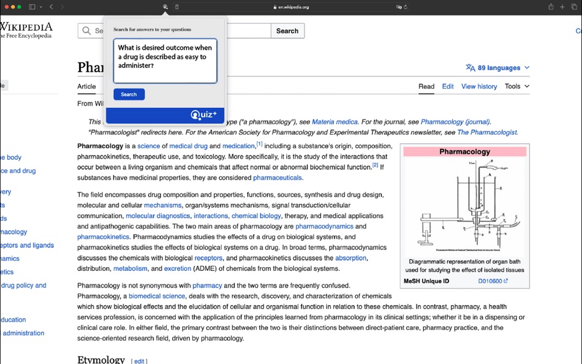This screenshot has height=364, width=582.
Task: Show the tab overview icon
Action: point(574,7)
